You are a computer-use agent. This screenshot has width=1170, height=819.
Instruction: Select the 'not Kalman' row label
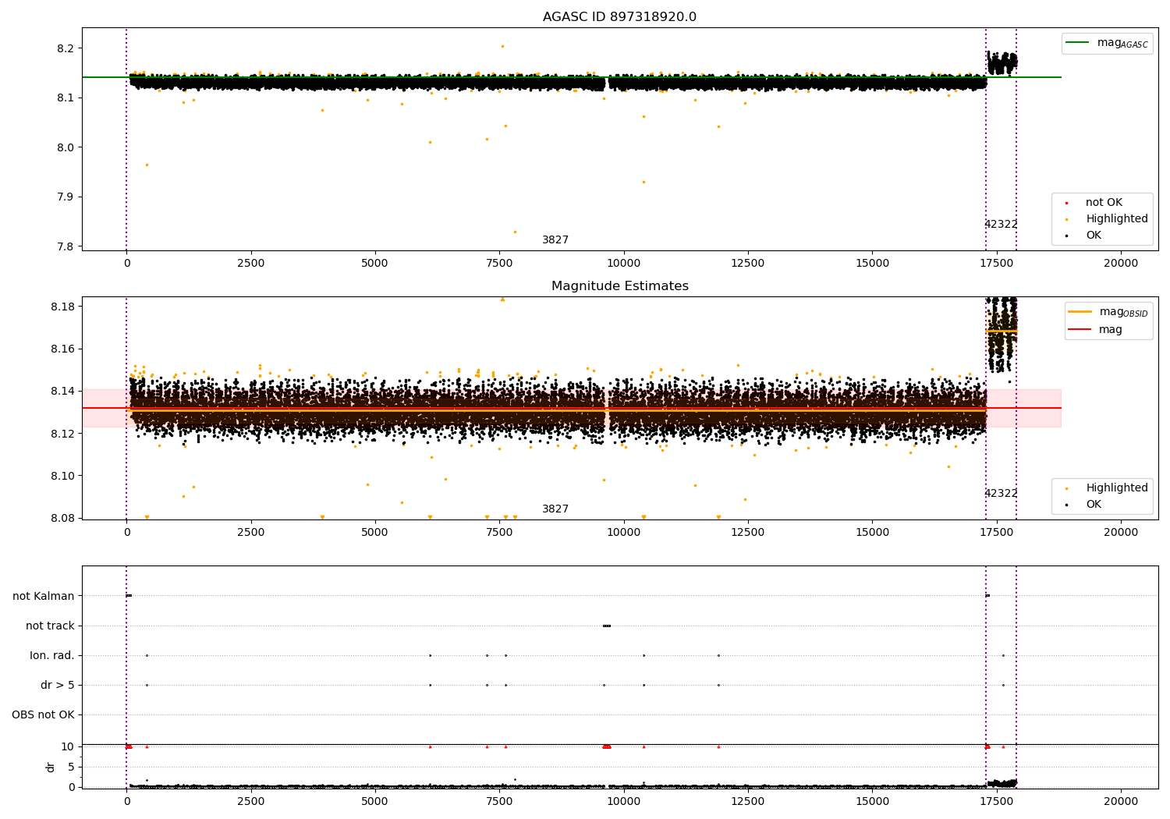(x=44, y=596)
